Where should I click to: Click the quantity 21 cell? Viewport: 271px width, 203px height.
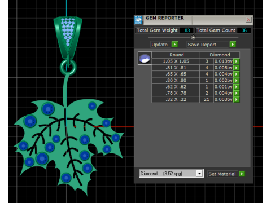[x=207, y=99]
